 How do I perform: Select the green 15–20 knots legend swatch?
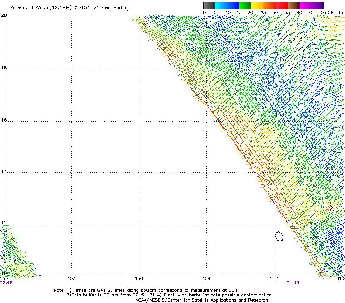245,6
